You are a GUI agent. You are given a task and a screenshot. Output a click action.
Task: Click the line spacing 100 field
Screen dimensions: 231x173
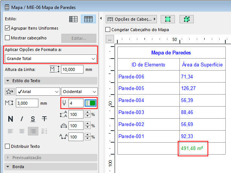(76, 114)
